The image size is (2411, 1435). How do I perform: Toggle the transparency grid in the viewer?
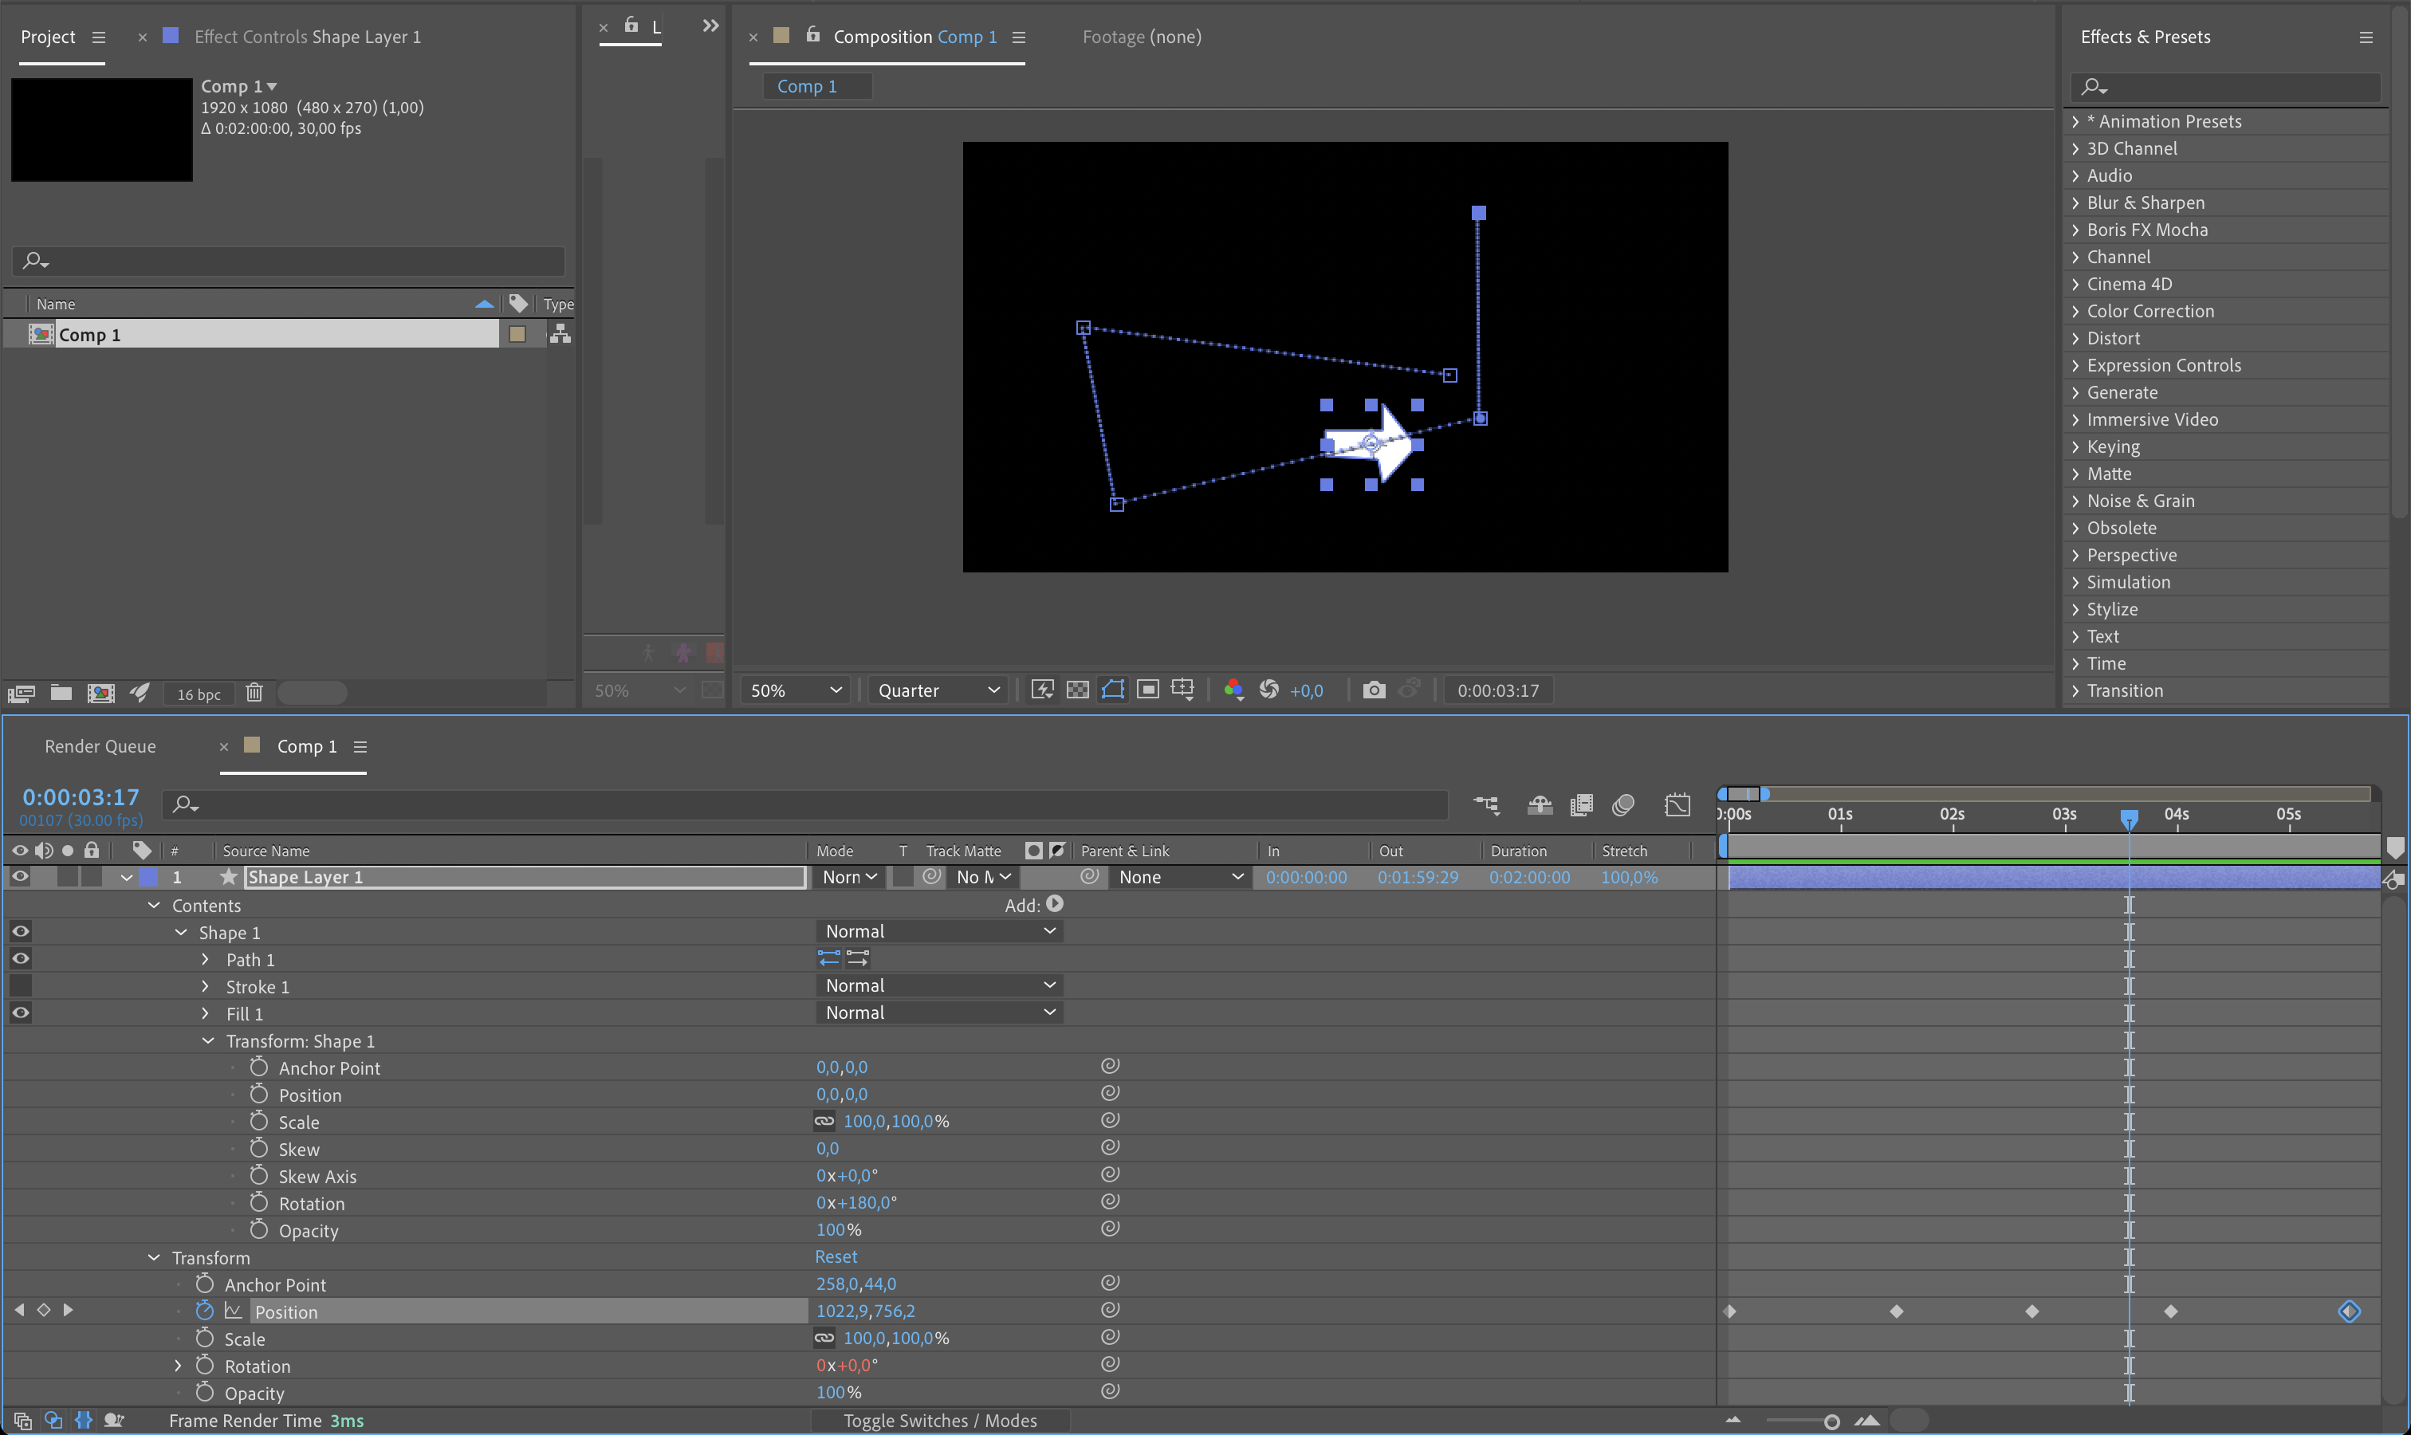pyautogui.click(x=1076, y=690)
